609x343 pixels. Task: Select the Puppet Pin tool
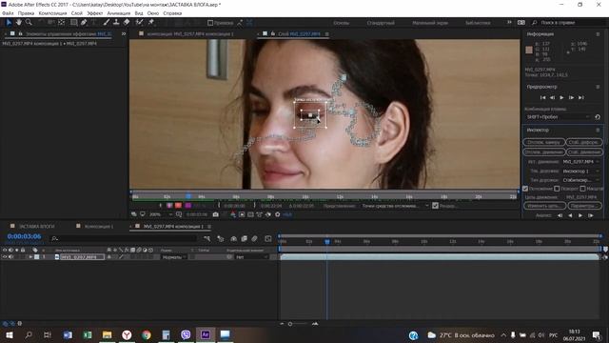tap(151, 23)
